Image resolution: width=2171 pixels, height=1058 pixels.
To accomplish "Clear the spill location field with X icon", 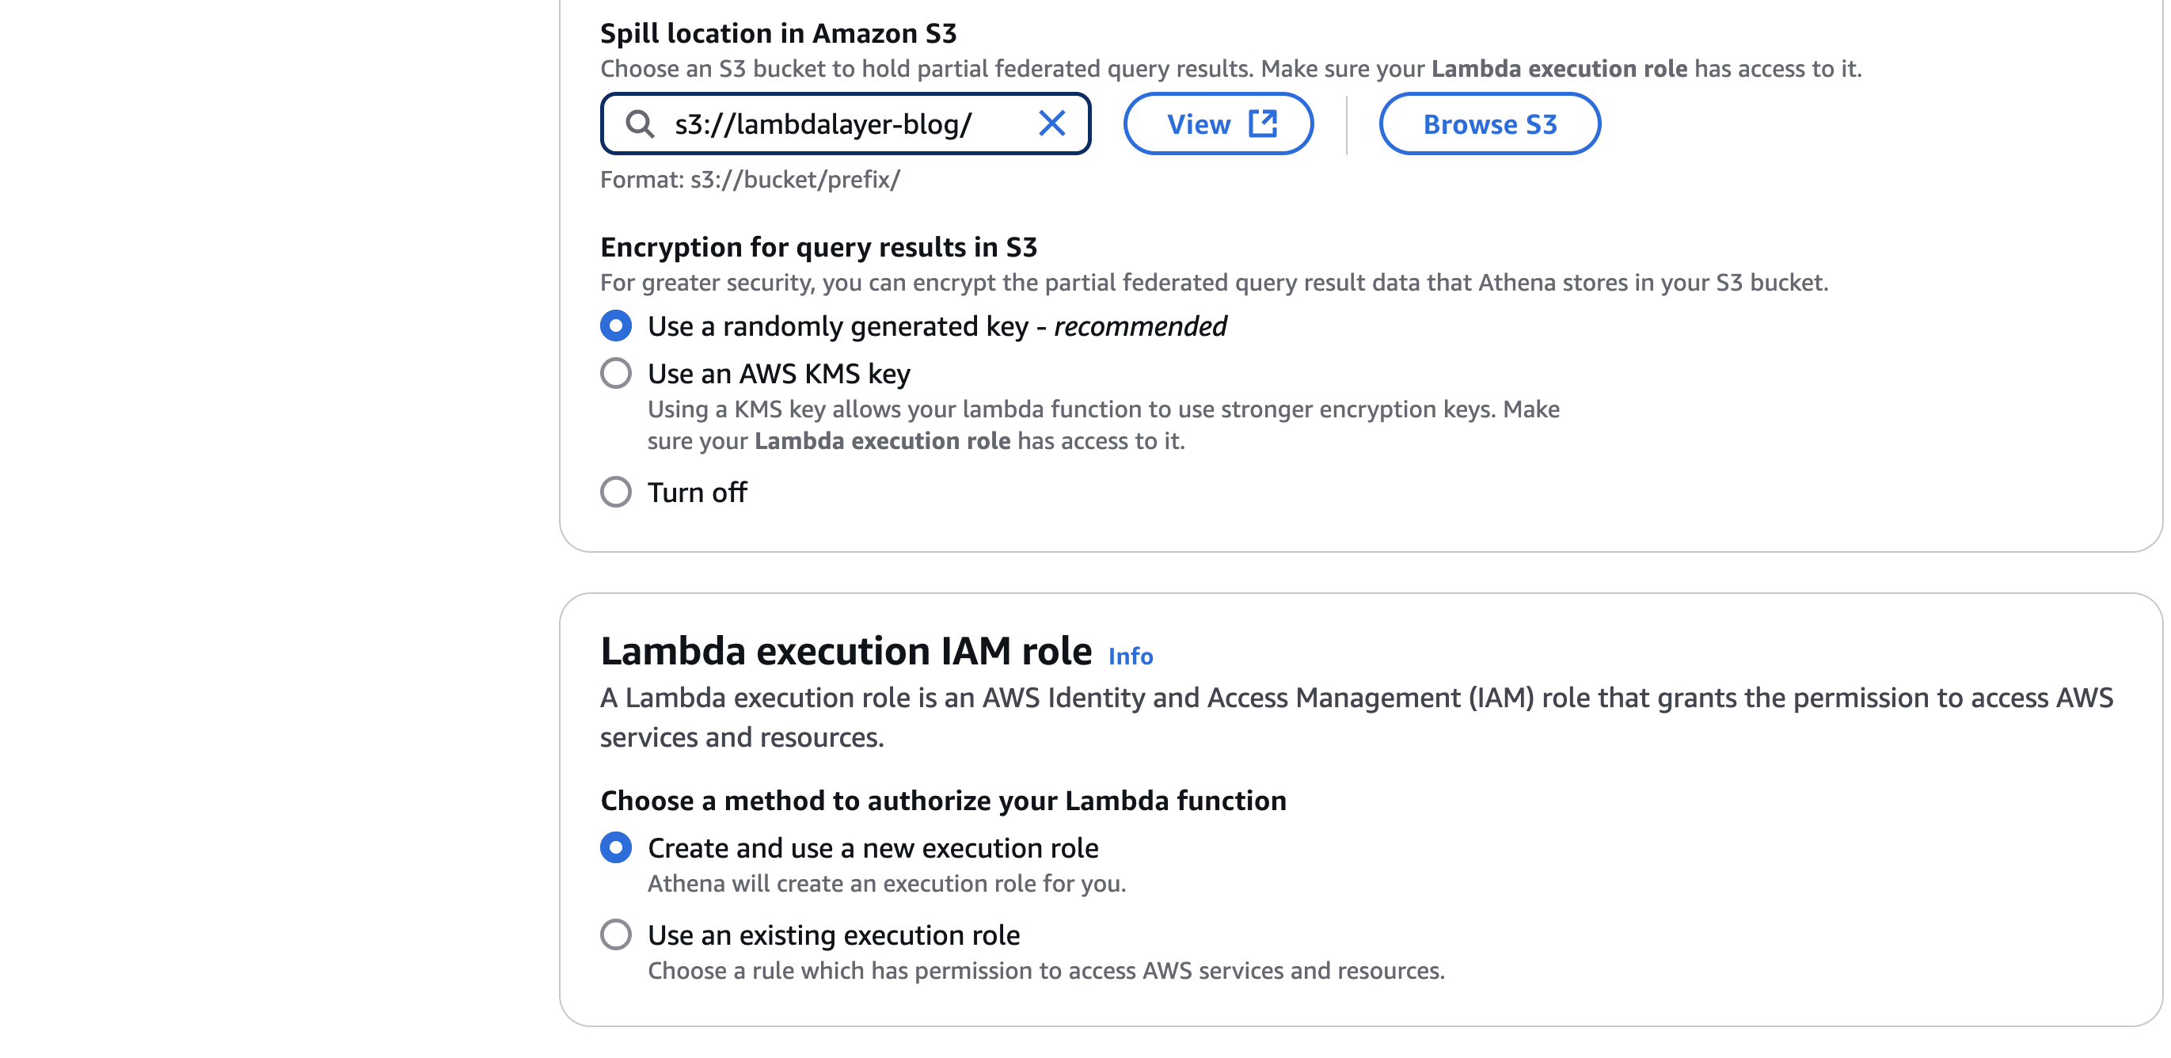I will coord(1051,124).
